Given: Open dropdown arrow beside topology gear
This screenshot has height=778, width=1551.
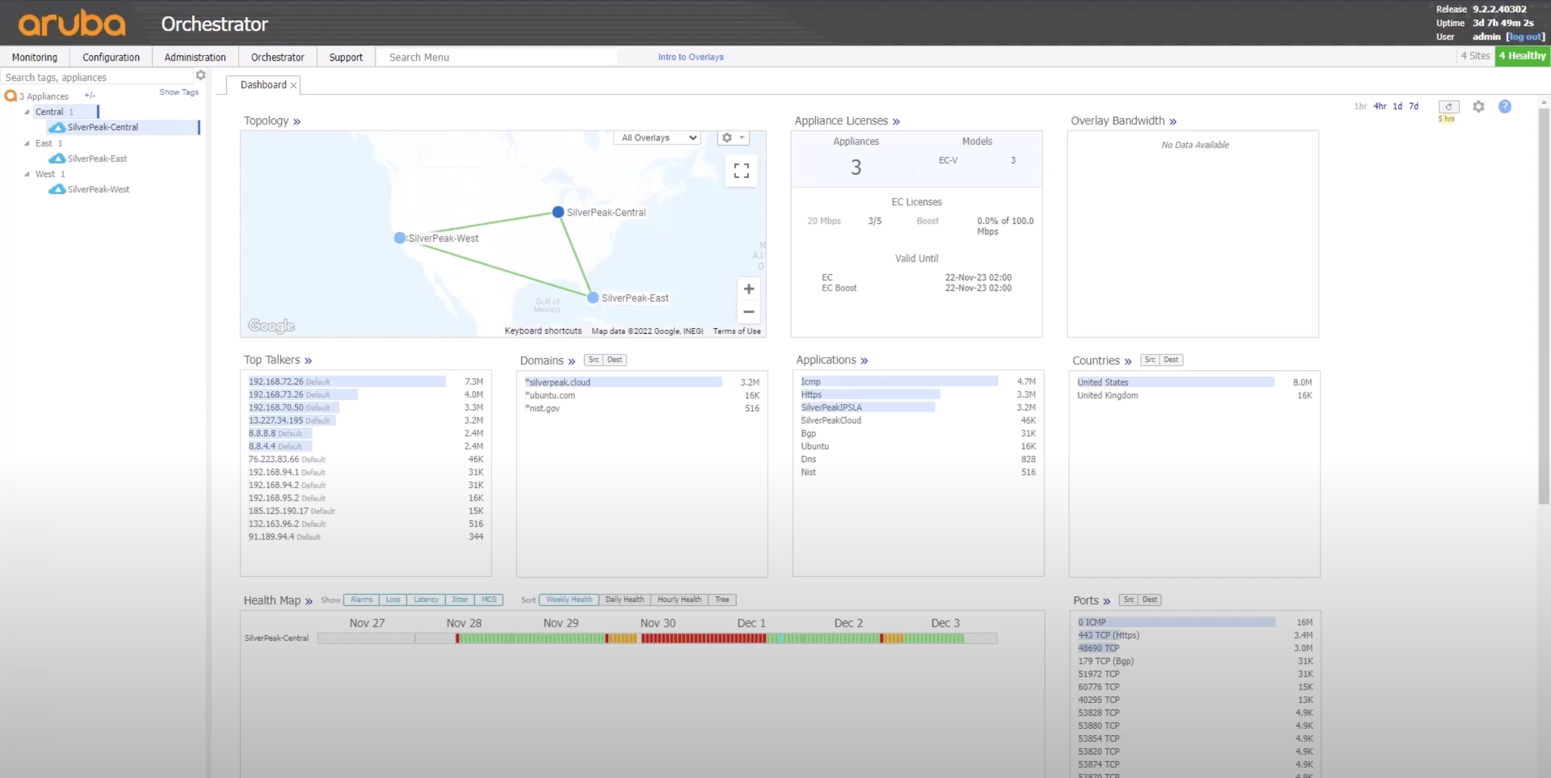Looking at the screenshot, I should pyautogui.click(x=742, y=138).
